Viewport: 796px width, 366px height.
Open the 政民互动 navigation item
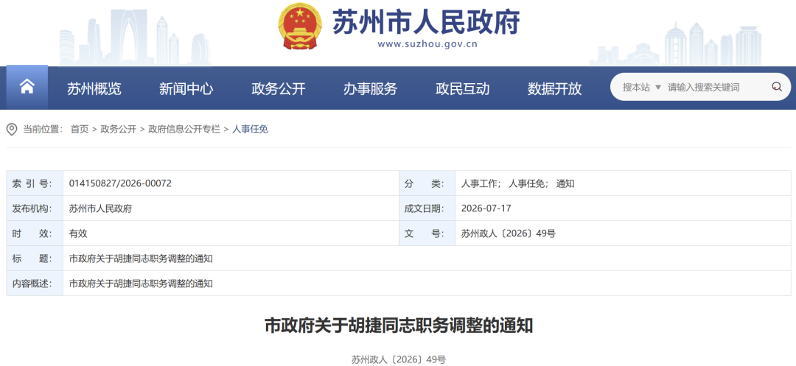(462, 88)
